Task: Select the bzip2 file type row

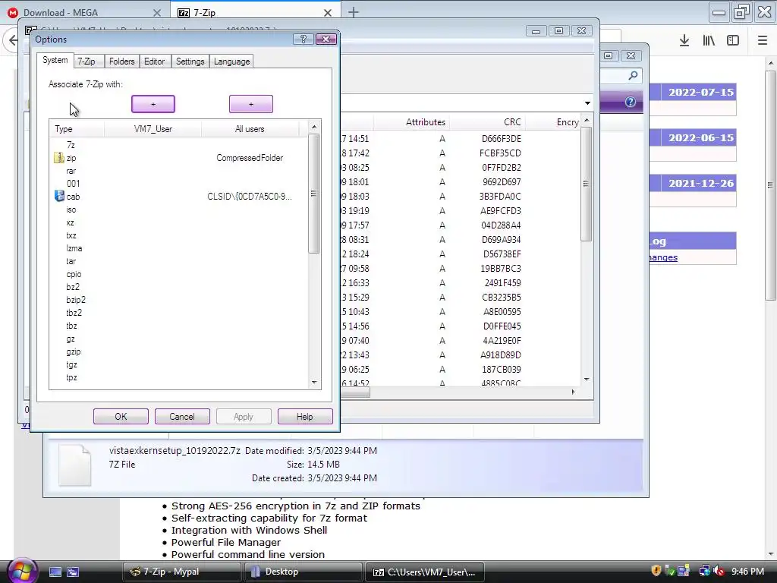Action: click(178, 299)
